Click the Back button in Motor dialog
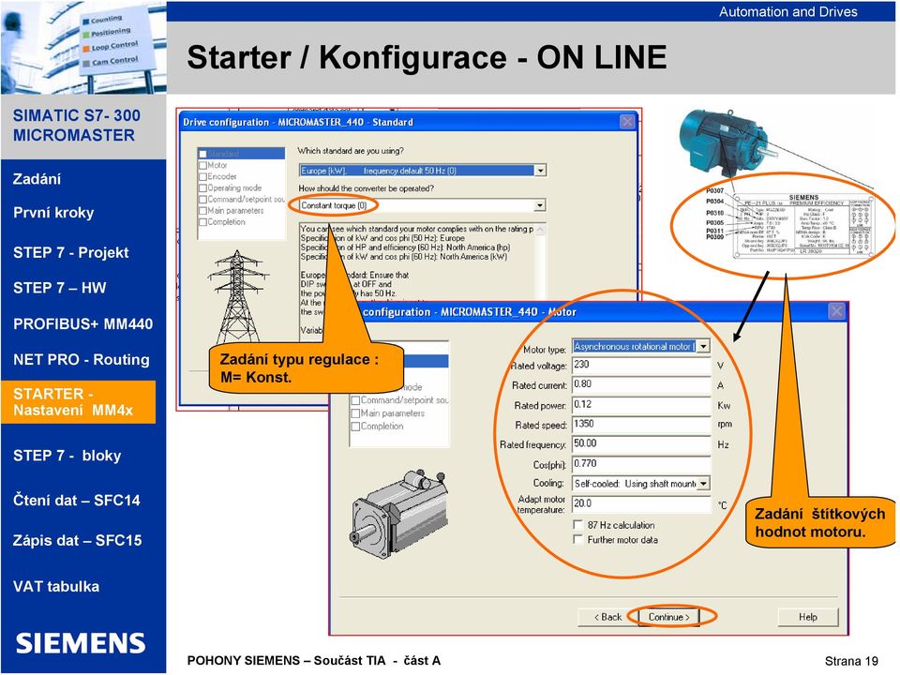Viewport: 900px width, 675px height. pos(607,617)
